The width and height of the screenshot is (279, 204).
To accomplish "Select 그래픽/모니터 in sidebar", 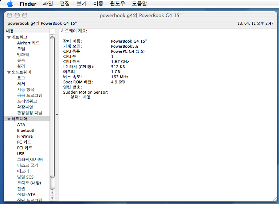I will click(30, 160).
